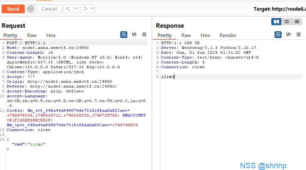Switch Request panel to Pretty tab
This screenshot has height=170, width=306.
[x=10, y=35]
